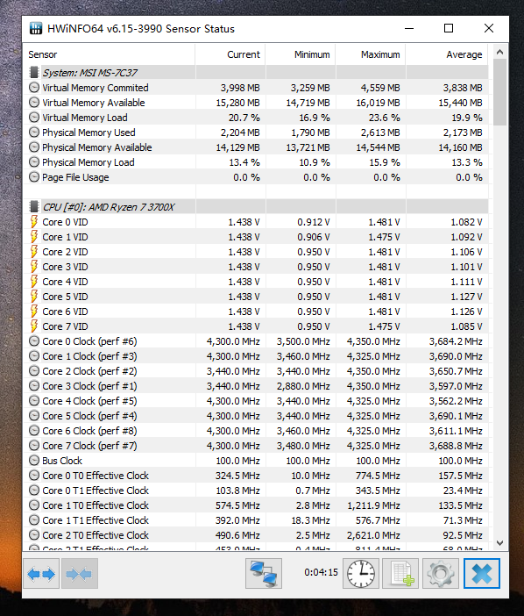Minimize the HWiNFO64 Sensor Status window
Viewport: 524px width, 616px height.
click(409, 28)
